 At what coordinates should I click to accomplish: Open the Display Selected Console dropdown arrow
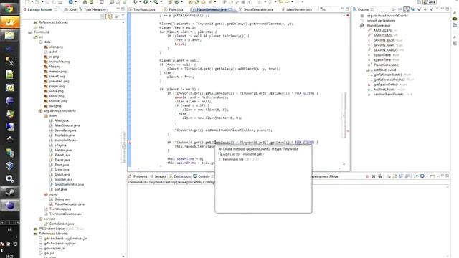(x=427, y=176)
